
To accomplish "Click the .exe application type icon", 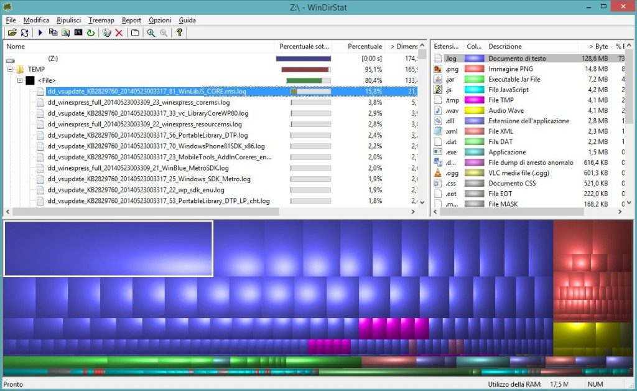I will (438, 152).
